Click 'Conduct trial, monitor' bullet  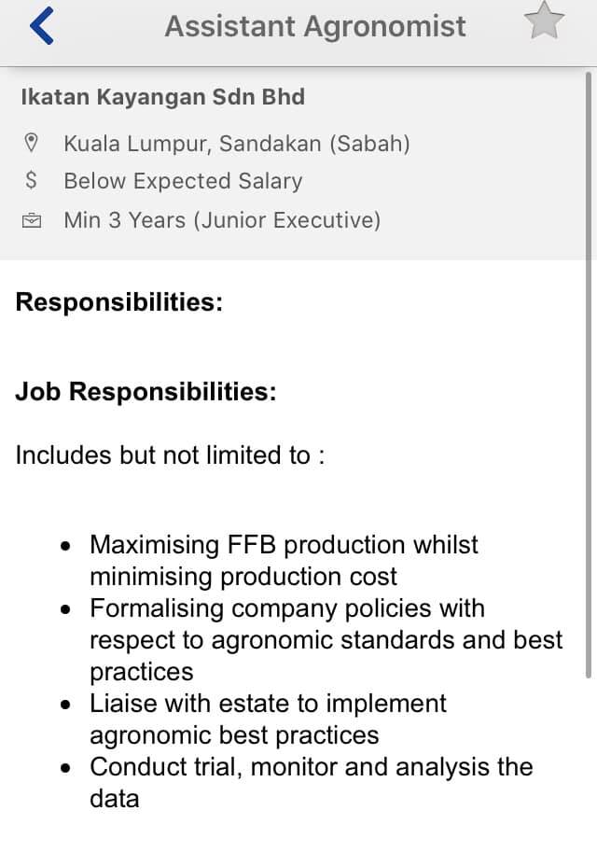tap(312, 782)
